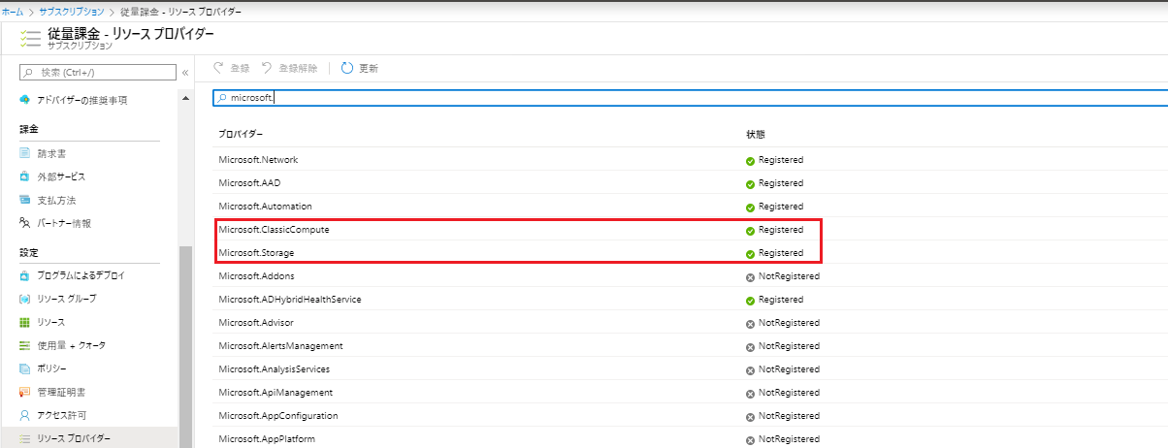This screenshot has height=448, width=1168.
Task: Select the Microsoft.Advisor provider row
Action: pyautogui.click(x=691, y=322)
